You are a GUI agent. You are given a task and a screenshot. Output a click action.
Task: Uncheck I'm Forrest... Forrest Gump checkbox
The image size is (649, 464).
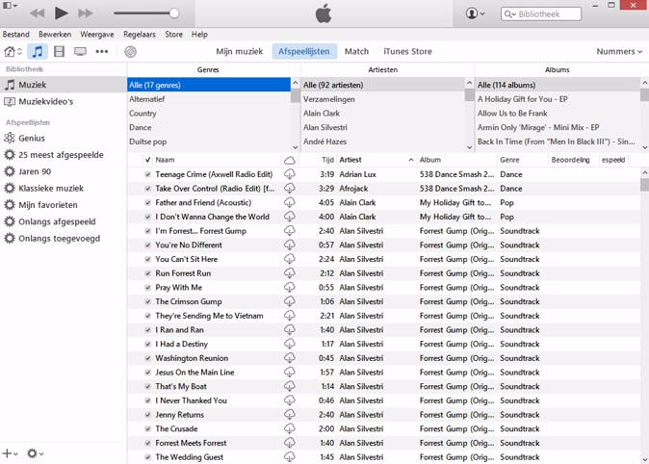click(x=147, y=231)
